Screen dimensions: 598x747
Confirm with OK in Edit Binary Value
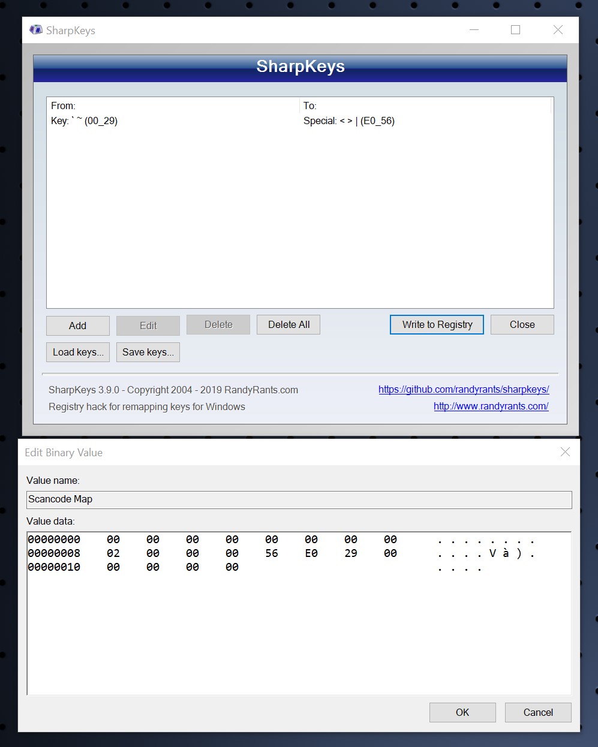point(462,712)
